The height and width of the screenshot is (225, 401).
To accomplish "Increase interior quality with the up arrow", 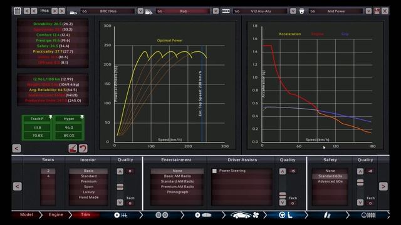I will pyautogui.click(x=120, y=171).
